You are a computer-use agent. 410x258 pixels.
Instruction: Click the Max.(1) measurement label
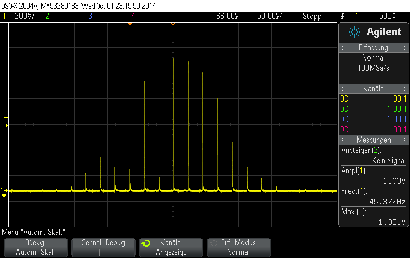coord(354,212)
